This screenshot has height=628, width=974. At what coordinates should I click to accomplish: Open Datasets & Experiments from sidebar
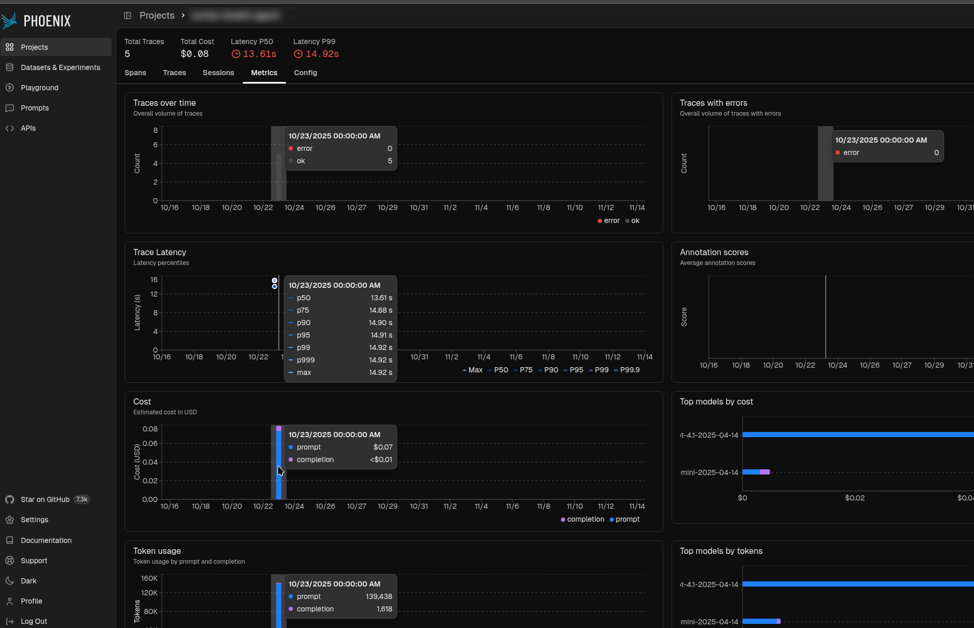[x=60, y=67]
